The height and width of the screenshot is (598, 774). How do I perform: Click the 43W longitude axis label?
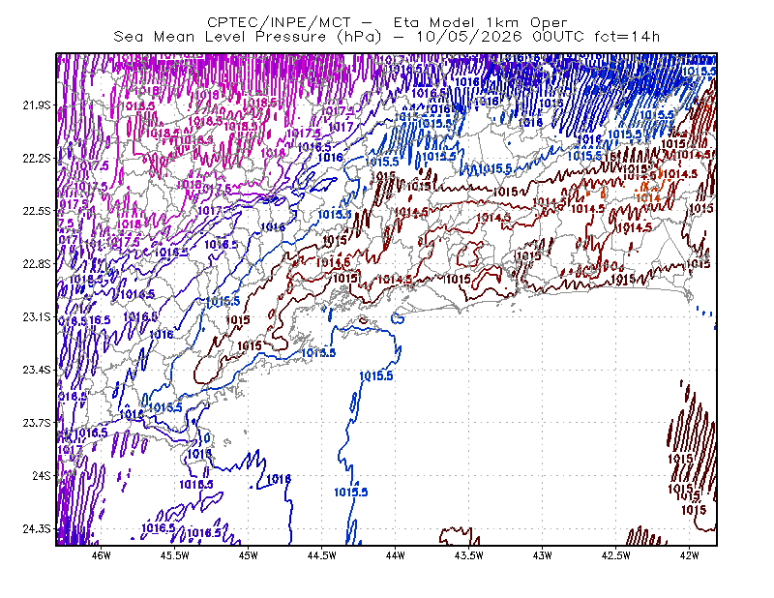point(543,555)
